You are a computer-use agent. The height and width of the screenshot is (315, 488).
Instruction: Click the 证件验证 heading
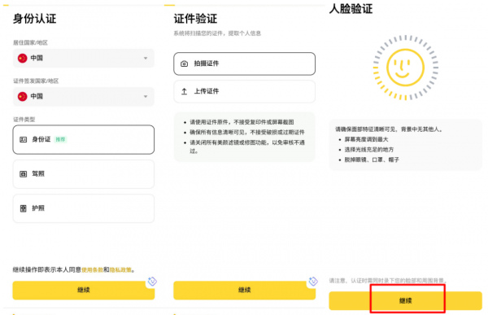[195, 19]
